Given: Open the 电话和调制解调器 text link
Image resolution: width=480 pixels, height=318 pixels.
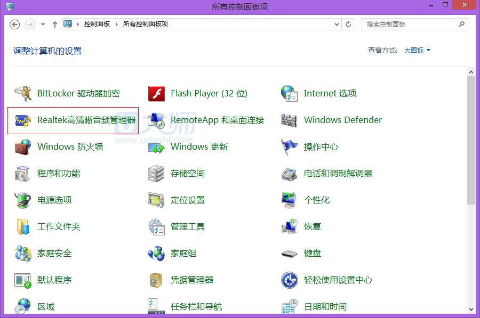Looking at the screenshot, I should 338,174.
